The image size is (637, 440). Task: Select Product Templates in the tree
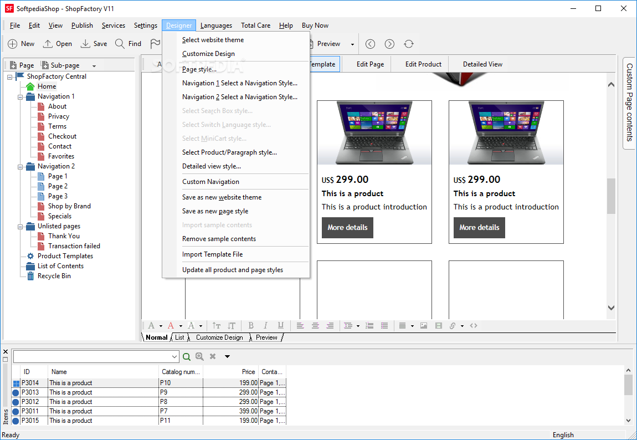[65, 256]
